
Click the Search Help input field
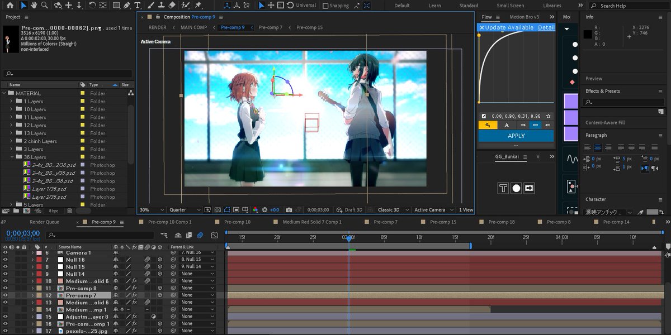(x=631, y=6)
